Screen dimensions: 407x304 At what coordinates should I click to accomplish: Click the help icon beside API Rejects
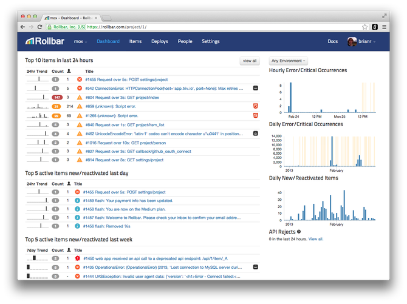pyautogui.click(x=299, y=232)
